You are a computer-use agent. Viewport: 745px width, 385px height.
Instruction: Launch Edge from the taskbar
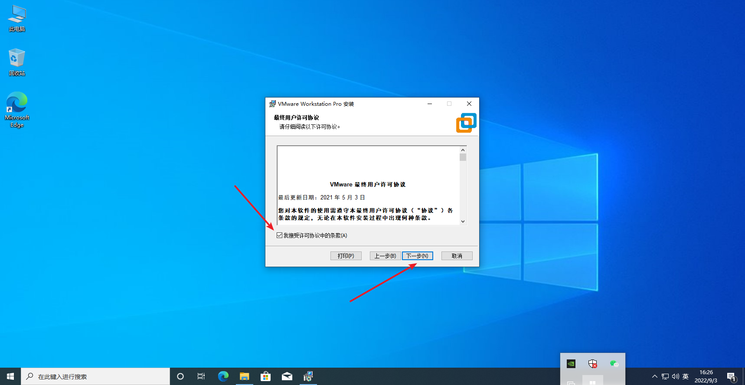[x=223, y=376]
